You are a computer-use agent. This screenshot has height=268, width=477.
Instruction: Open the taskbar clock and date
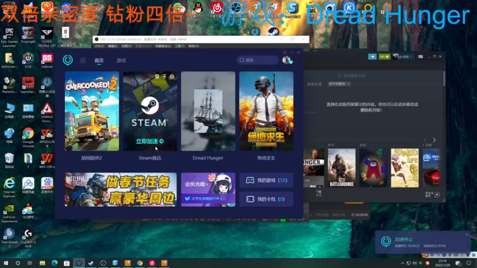(442, 263)
